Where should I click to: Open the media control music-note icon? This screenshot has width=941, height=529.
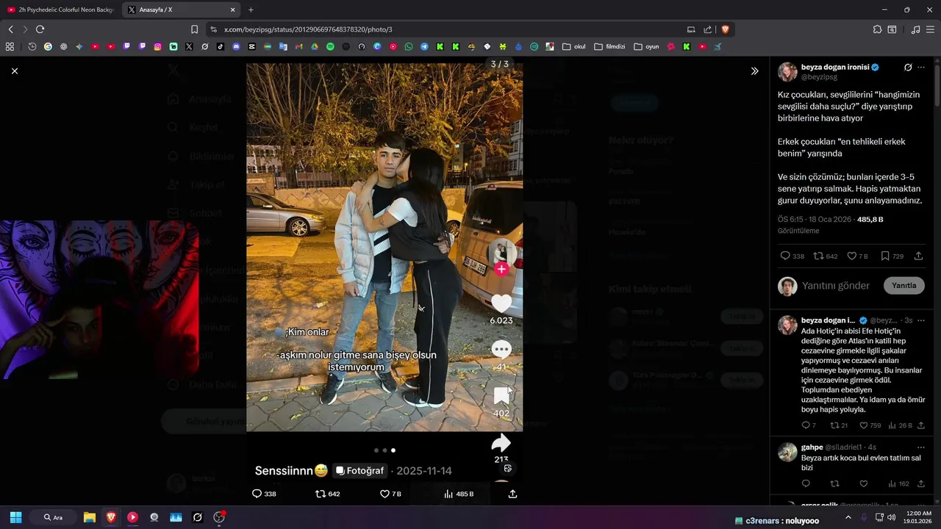coord(915,29)
